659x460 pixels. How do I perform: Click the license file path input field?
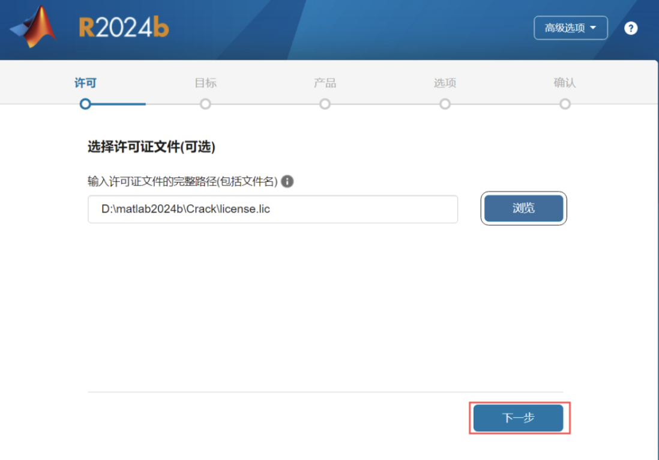coord(272,209)
